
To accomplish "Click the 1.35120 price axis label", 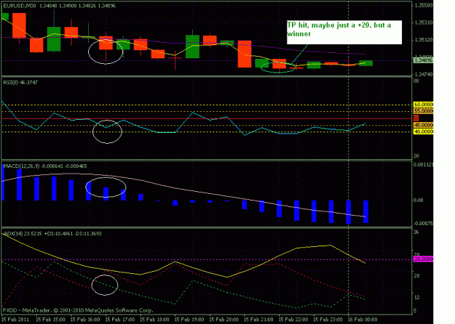I will (x=423, y=40).
